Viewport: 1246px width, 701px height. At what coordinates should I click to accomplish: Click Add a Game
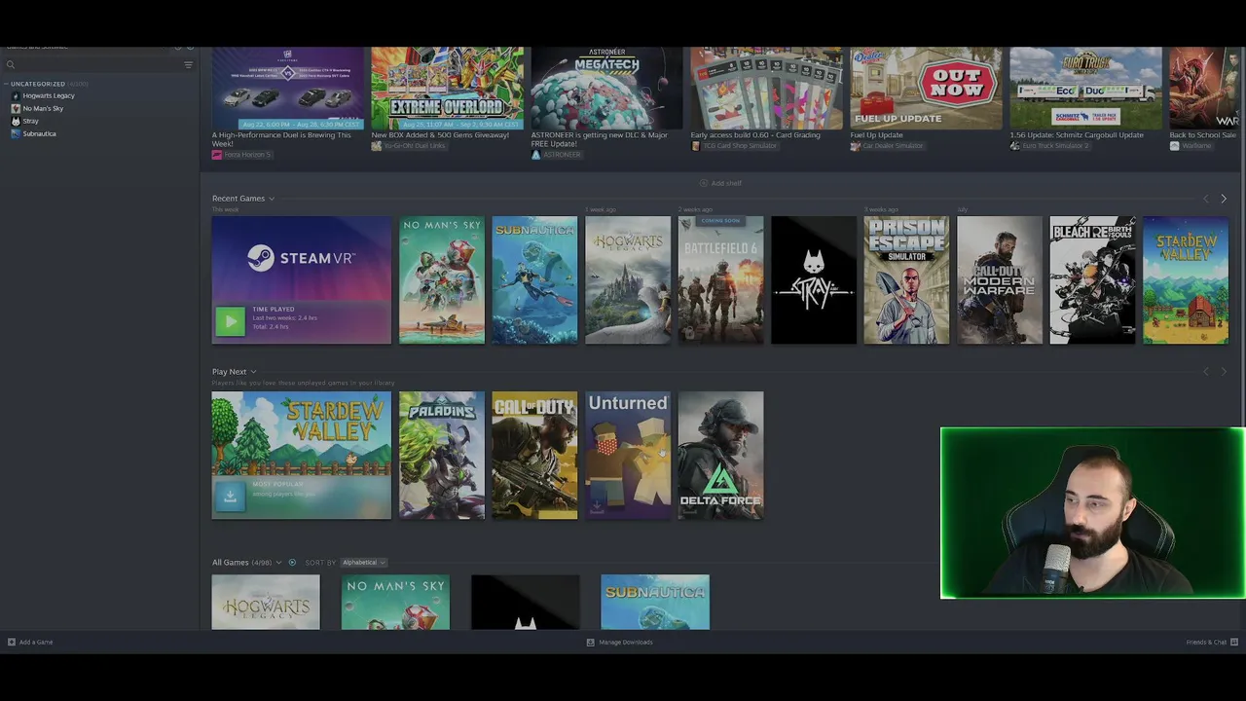[30, 643]
